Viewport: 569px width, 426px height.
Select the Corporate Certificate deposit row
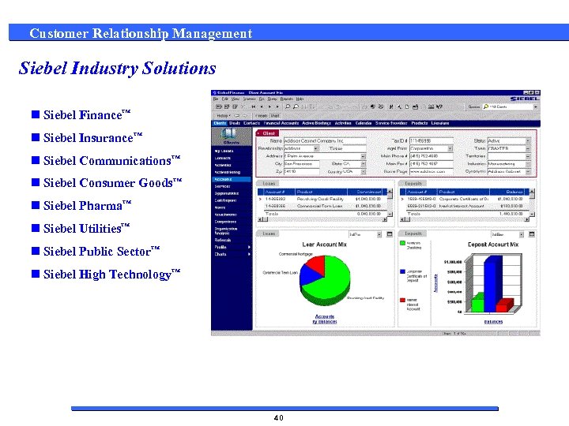point(465,200)
